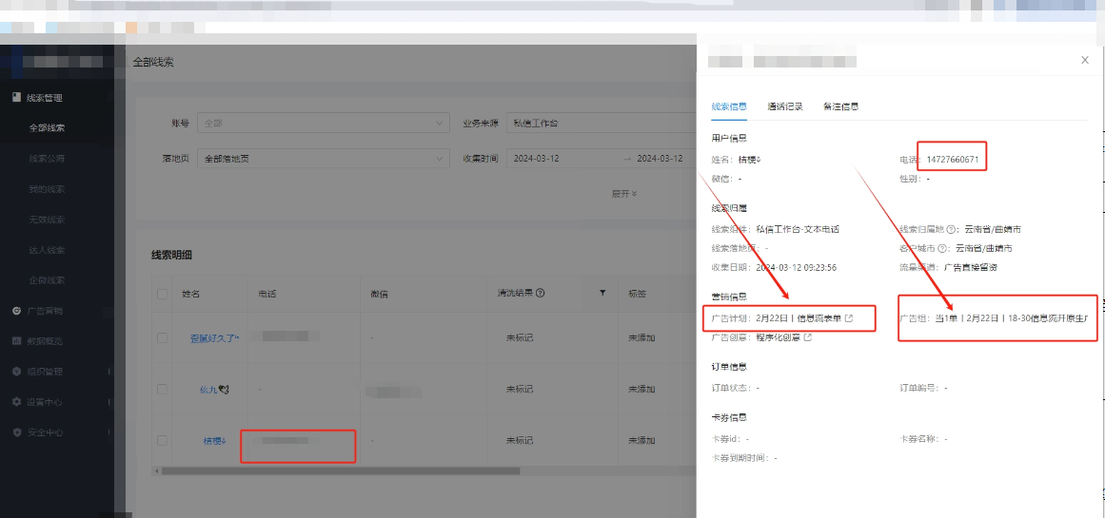Viewport: 1105px width, 518px height.
Task: Click the collection date 2024-03-12 09:23:56
Action: (x=797, y=267)
